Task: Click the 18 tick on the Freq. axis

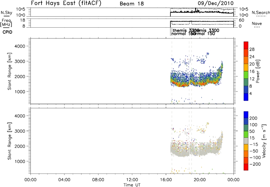Action: [23, 20]
